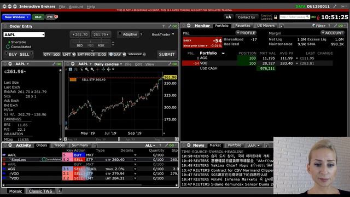Viewport: 350px width, 197px height.
Task: Open the Since prior Close dropdown
Action: 195,46
